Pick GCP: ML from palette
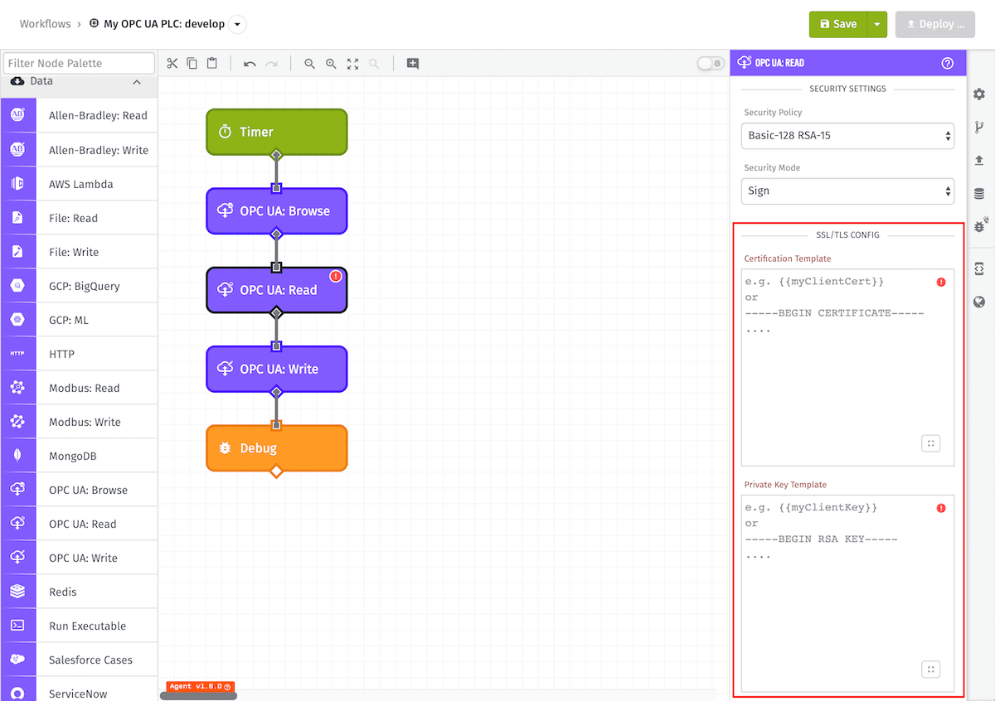 click(x=79, y=320)
